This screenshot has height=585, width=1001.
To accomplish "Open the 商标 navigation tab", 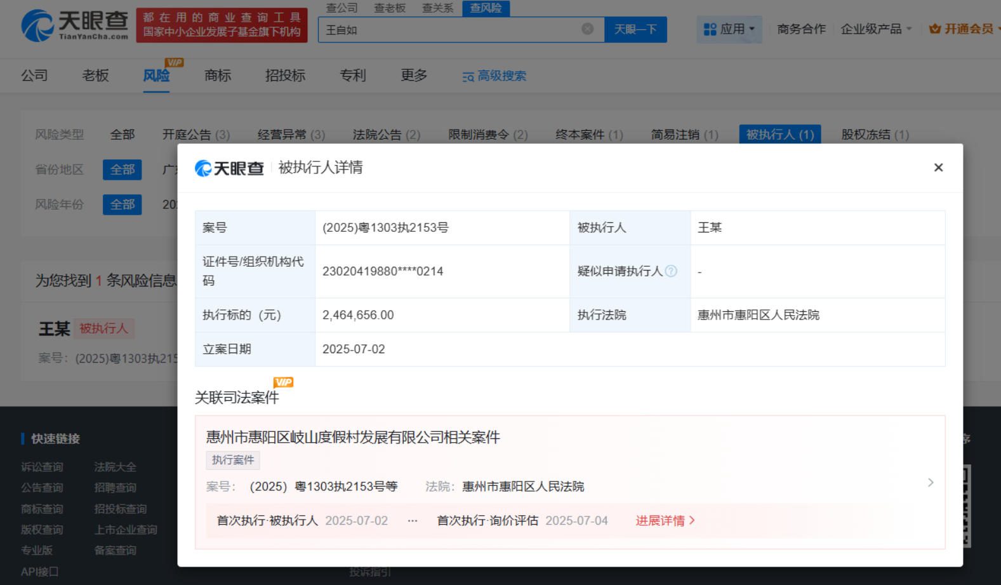I will tap(218, 76).
